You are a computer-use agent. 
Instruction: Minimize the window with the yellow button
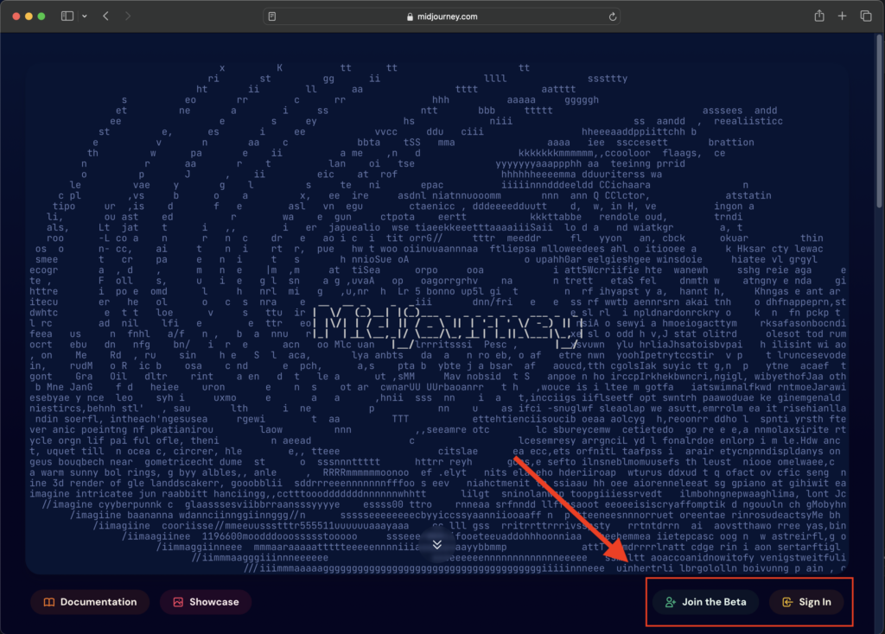(x=29, y=16)
